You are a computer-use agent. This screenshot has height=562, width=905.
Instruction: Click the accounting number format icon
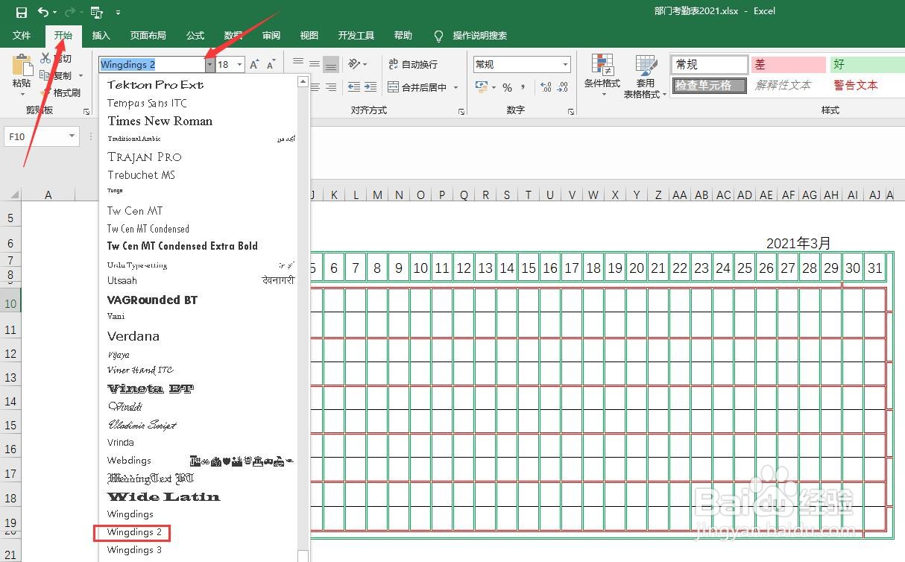pyautogui.click(x=482, y=87)
